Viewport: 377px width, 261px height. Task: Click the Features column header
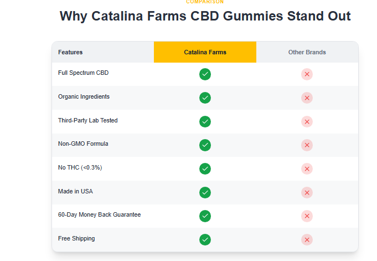70,52
